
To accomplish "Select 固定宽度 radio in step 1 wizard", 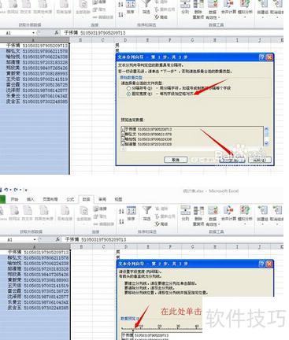I will [128, 94].
